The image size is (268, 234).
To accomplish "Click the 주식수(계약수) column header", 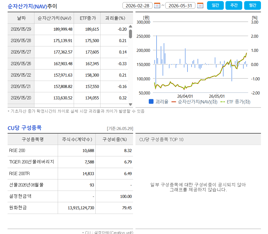I will click(77, 140).
